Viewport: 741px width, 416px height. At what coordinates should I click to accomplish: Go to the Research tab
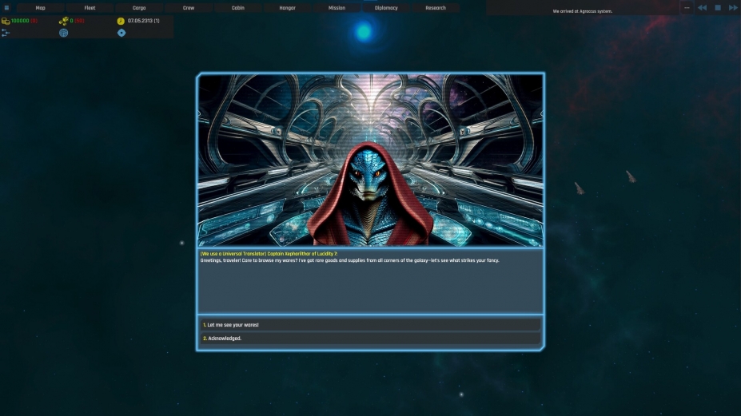436,8
